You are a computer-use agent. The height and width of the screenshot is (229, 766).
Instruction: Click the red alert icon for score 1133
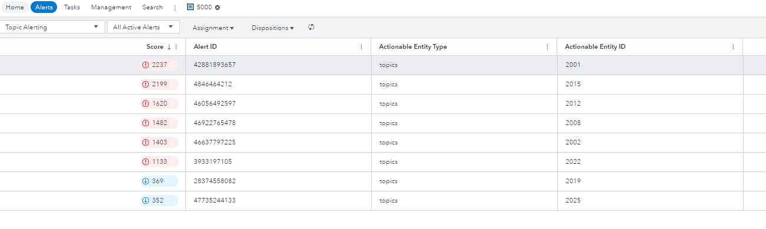coord(146,162)
